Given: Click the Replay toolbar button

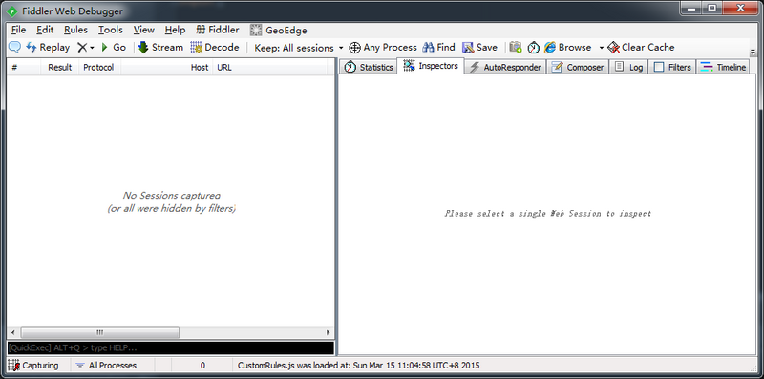Looking at the screenshot, I should click(48, 47).
